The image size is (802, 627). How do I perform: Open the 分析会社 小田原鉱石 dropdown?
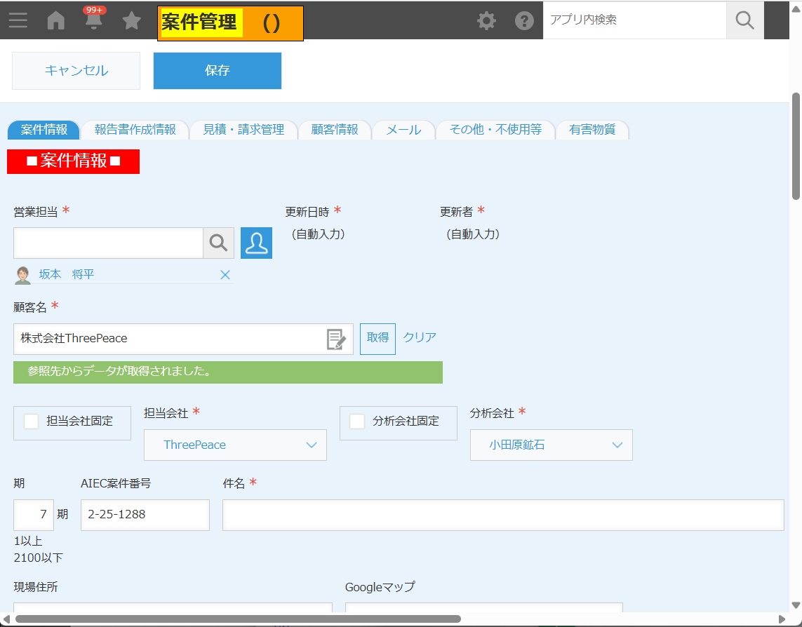pyautogui.click(x=551, y=445)
